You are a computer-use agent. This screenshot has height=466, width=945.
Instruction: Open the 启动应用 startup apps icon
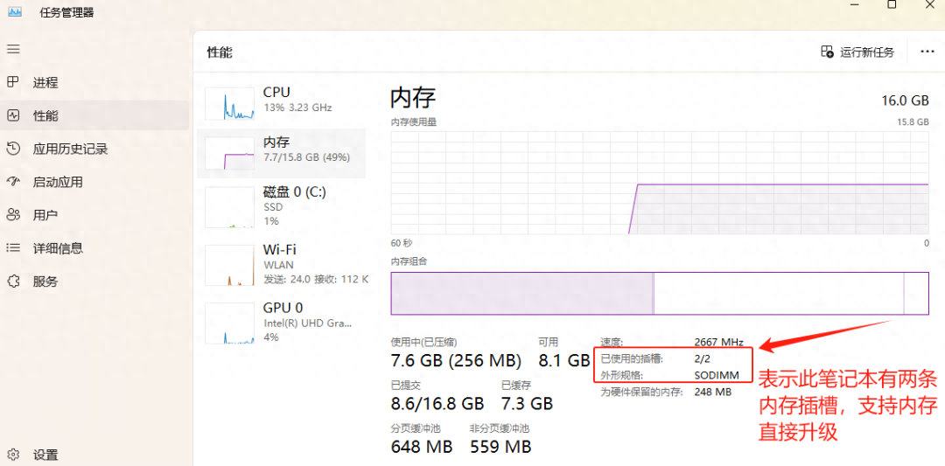[13, 182]
